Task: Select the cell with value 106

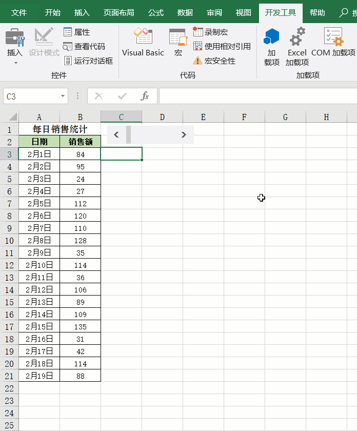Action: click(80, 289)
